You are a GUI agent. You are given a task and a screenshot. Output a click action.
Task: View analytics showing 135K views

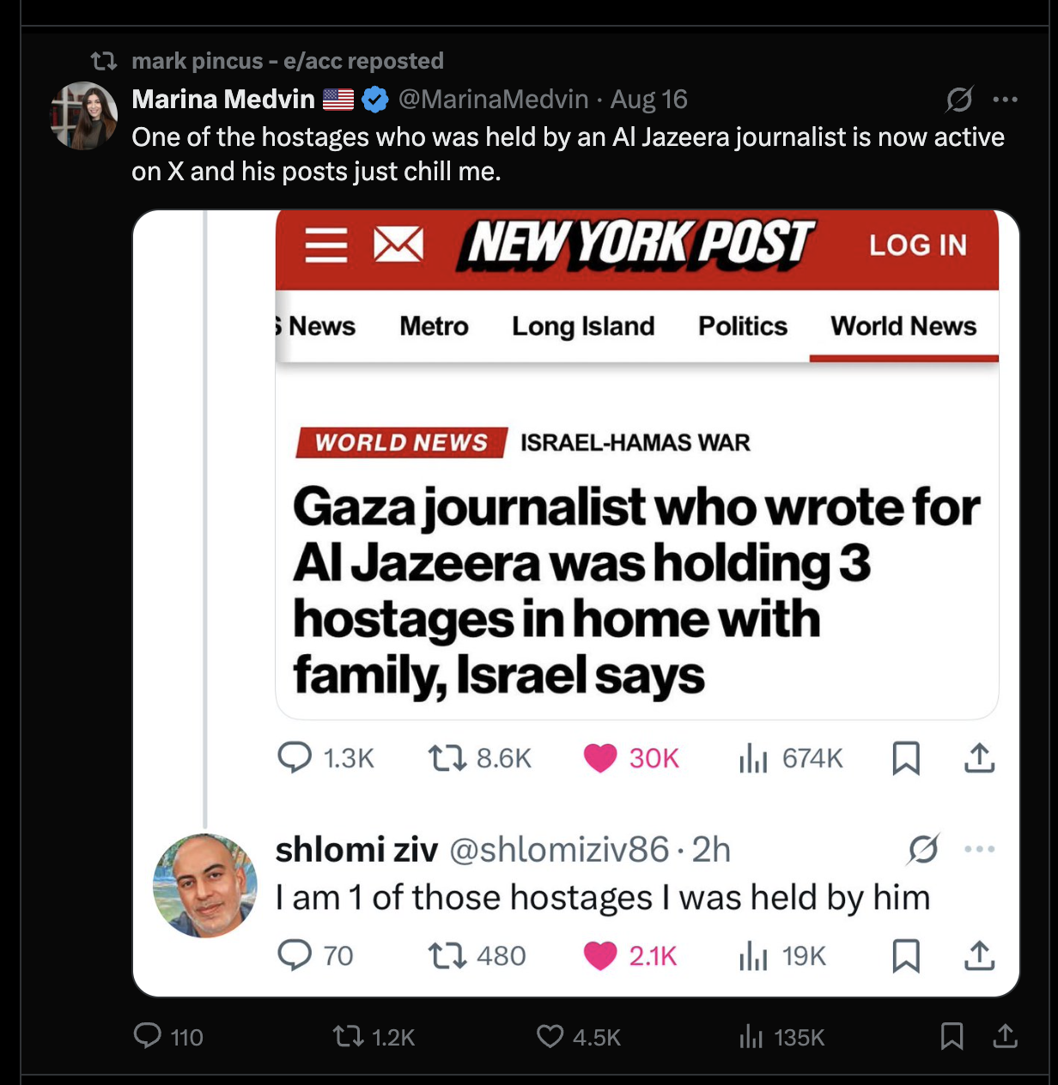pyautogui.click(x=781, y=1037)
